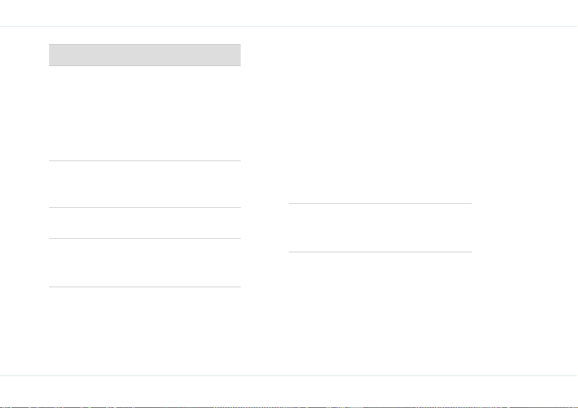The width and height of the screenshot is (578, 408).
Task: Click the bordered blank section in right column
Action: (380, 228)
